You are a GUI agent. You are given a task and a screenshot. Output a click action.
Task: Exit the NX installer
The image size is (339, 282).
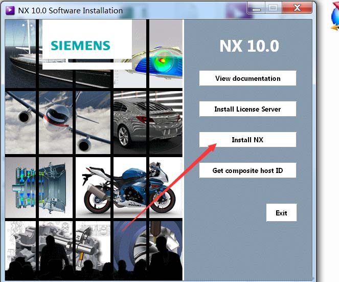click(281, 212)
